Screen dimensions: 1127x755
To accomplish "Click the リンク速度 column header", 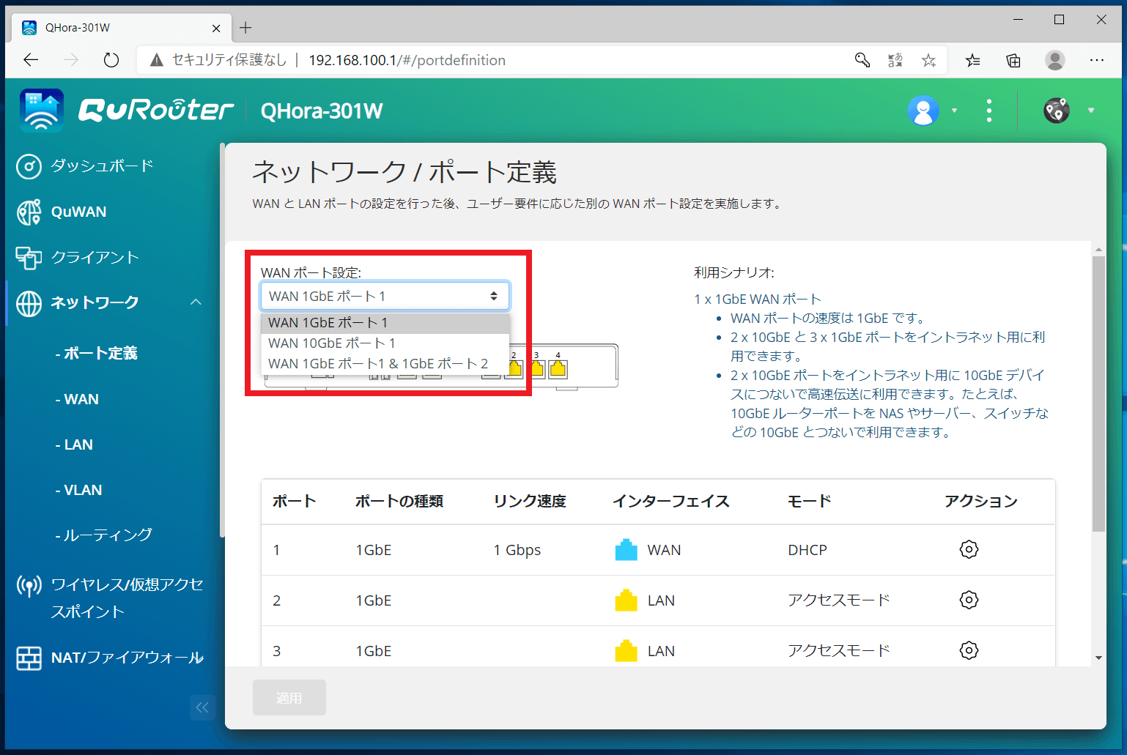I will point(530,502).
